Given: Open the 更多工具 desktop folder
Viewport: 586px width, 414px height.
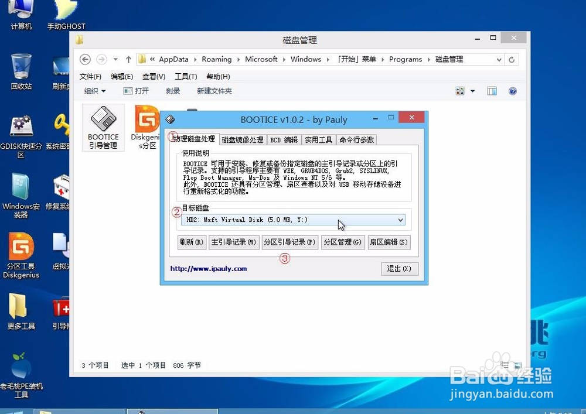Looking at the screenshot, I should pos(21,312).
